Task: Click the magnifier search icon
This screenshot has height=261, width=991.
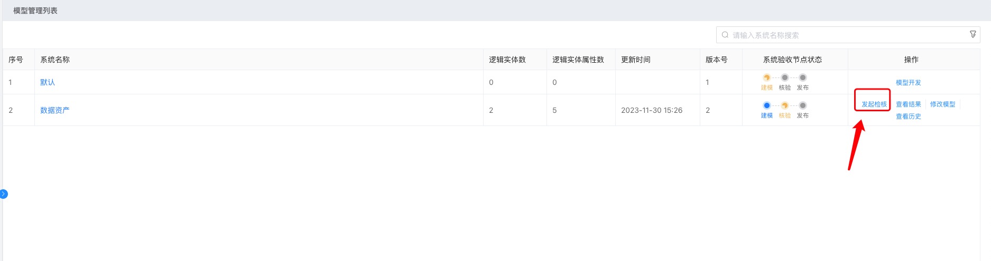Action: click(x=725, y=35)
